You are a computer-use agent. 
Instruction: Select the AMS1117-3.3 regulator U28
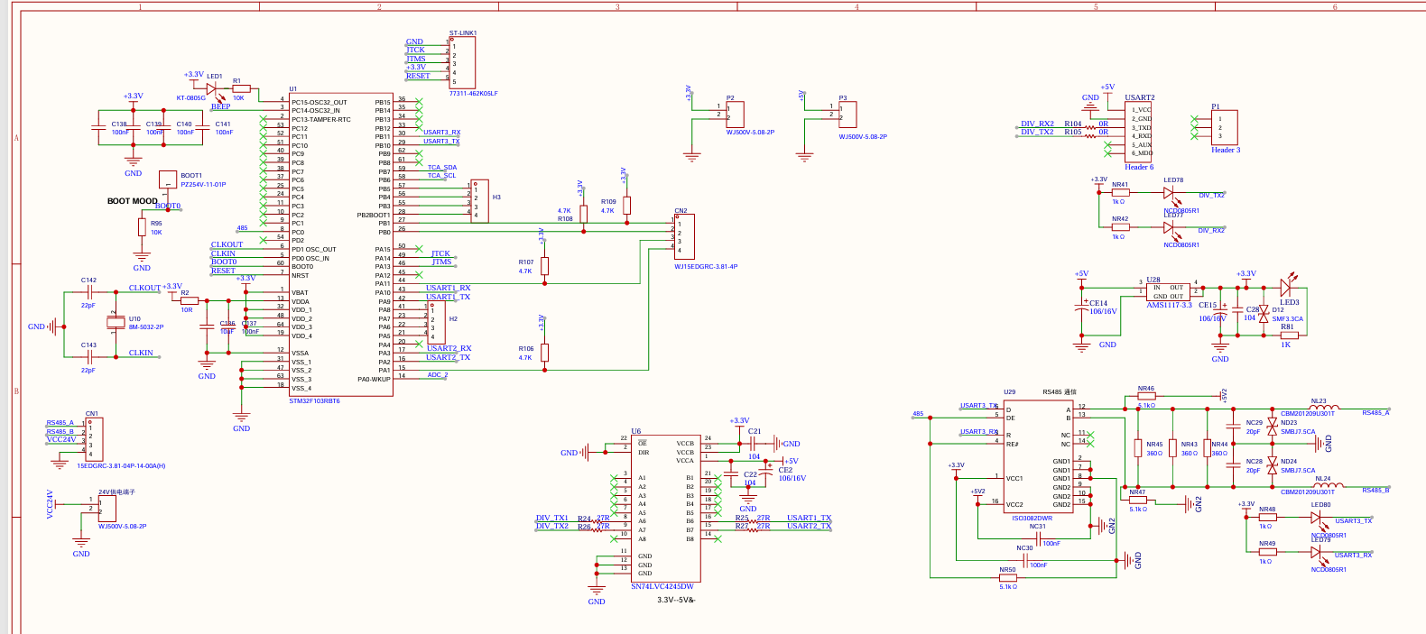1169,291
